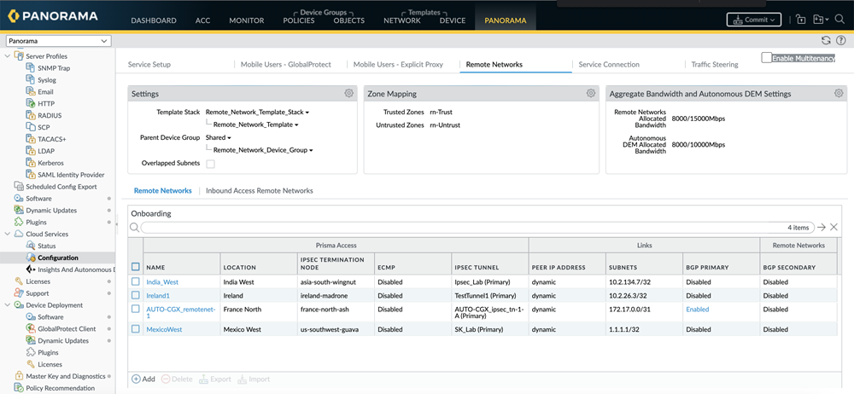Screen dimensions: 854x394
Task: Click the search magnifier icon in top bar
Action: click(x=839, y=19)
